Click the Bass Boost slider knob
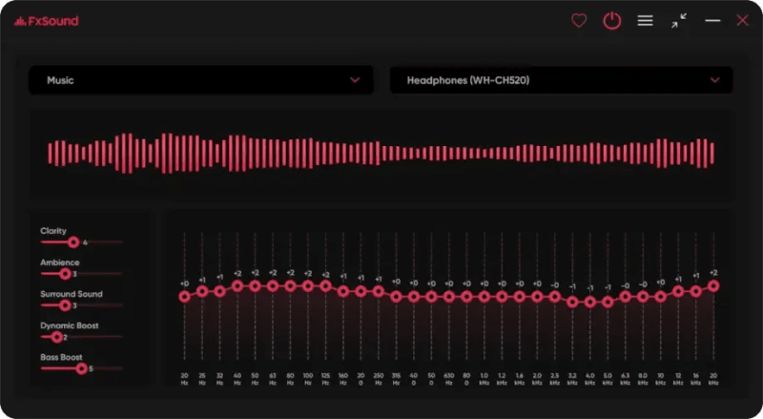Image resolution: width=763 pixels, height=419 pixels. 82,368
